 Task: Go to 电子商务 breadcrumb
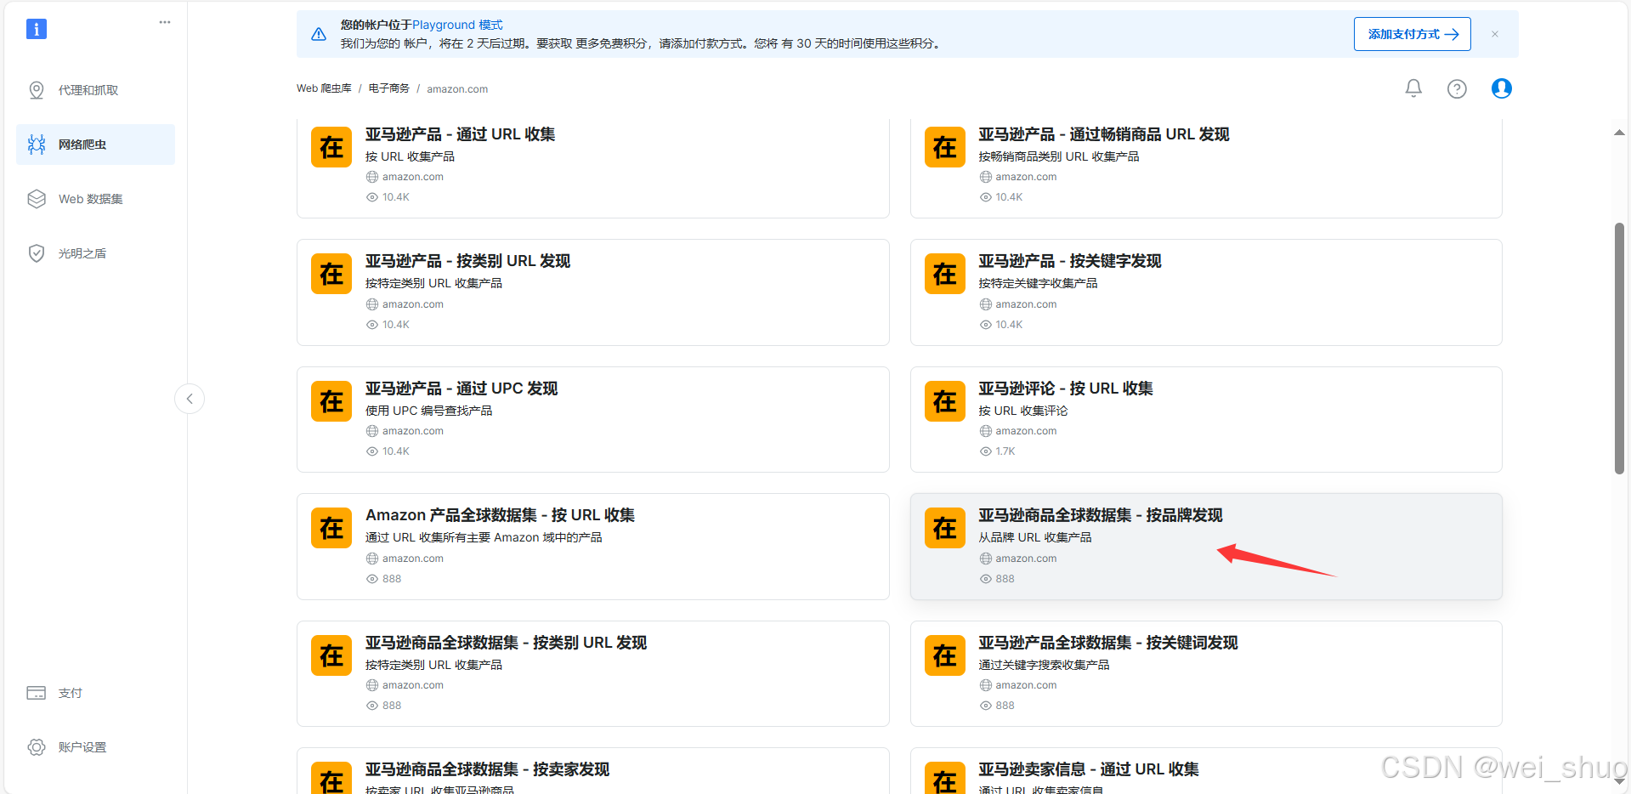click(x=388, y=88)
